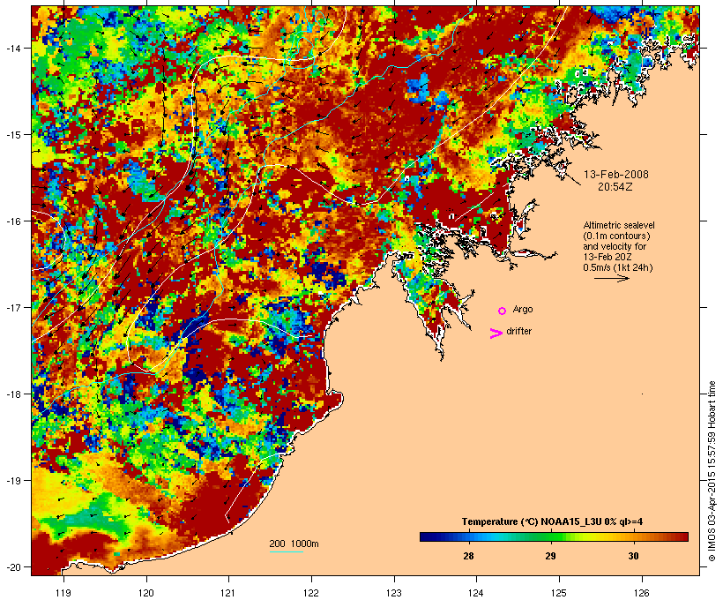This screenshot has height=600, width=723.
Task: Click the 'Argo' legend label
Action: point(523,309)
